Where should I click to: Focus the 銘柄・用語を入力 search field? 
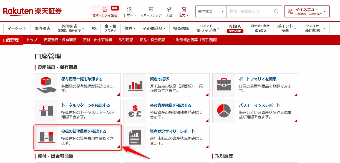250,11
